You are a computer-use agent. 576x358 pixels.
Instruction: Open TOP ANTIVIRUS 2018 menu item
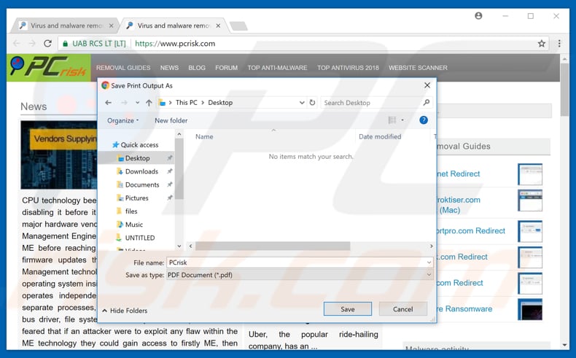pyautogui.click(x=348, y=68)
